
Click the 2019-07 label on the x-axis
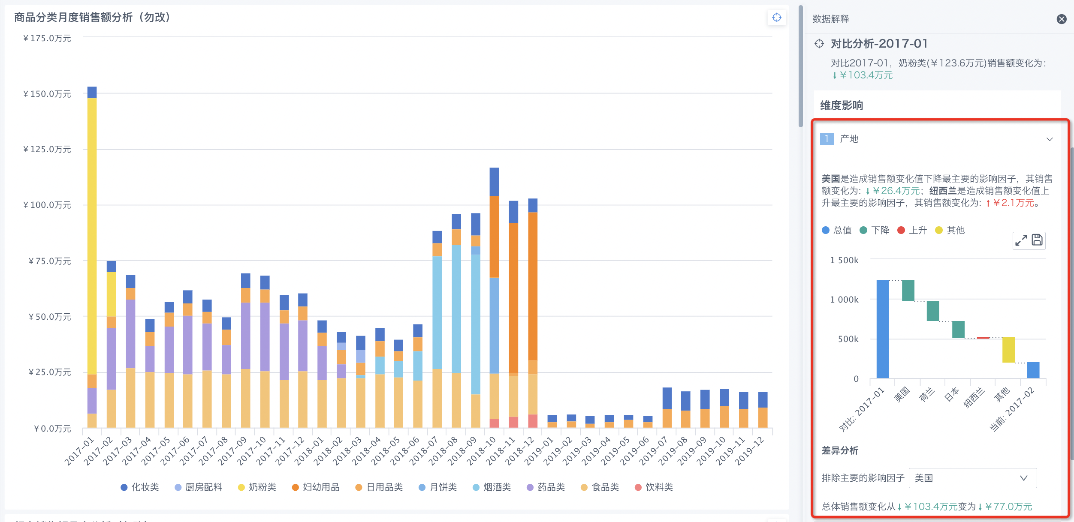(x=654, y=450)
